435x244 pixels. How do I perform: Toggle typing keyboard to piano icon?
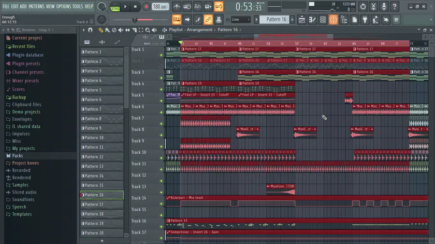177,20
